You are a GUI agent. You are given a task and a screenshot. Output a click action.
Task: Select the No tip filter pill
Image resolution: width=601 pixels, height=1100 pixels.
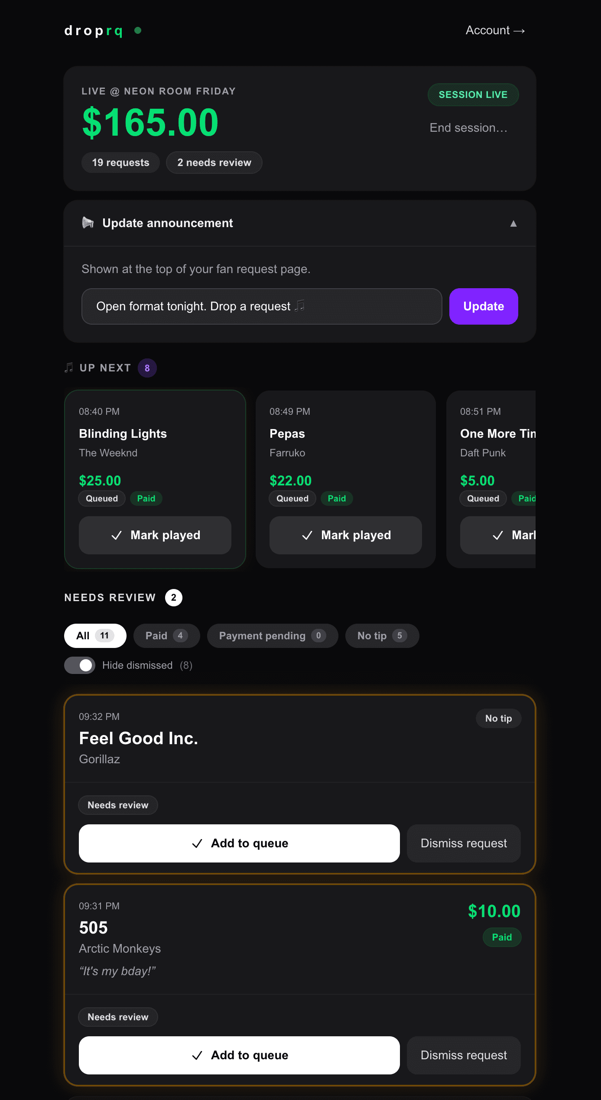tap(382, 635)
